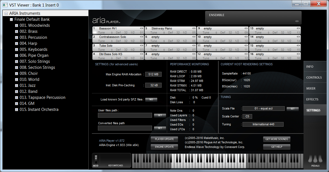Open the Tuning International 440 dropdown
Screen dimensions: 329x172
[263, 124]
